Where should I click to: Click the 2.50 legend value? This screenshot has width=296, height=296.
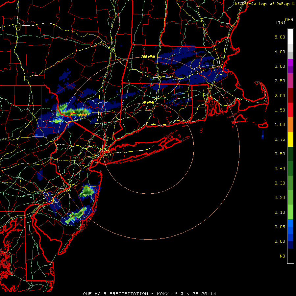[x=280, y=81]
